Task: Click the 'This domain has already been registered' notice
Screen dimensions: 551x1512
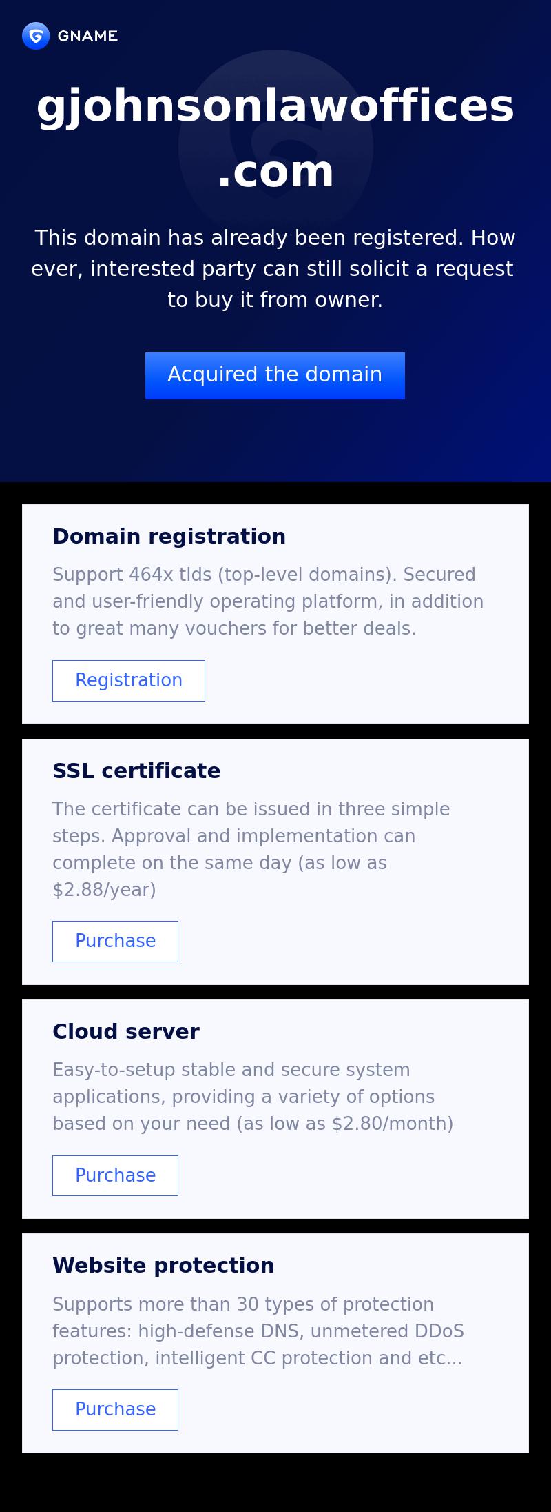Action: (x=275, y=268)
